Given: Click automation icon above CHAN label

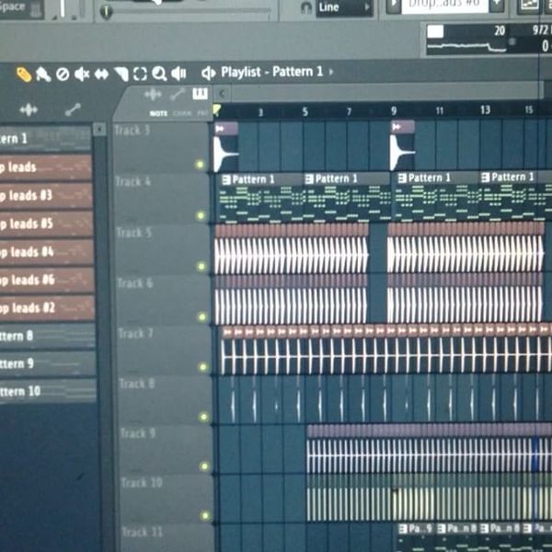Looking at the screenshot, I should 177,95.
